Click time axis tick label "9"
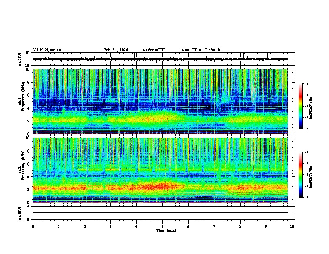 pyautogui.click(x=266, y=227)
